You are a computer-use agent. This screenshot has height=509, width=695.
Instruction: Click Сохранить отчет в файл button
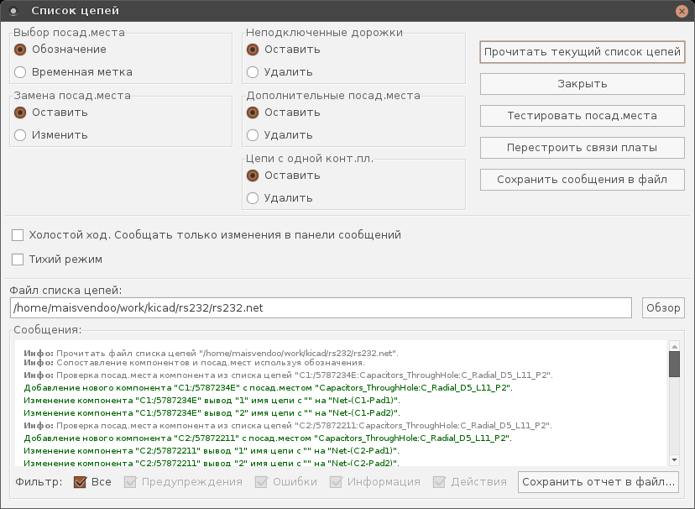tap(599, 482)
